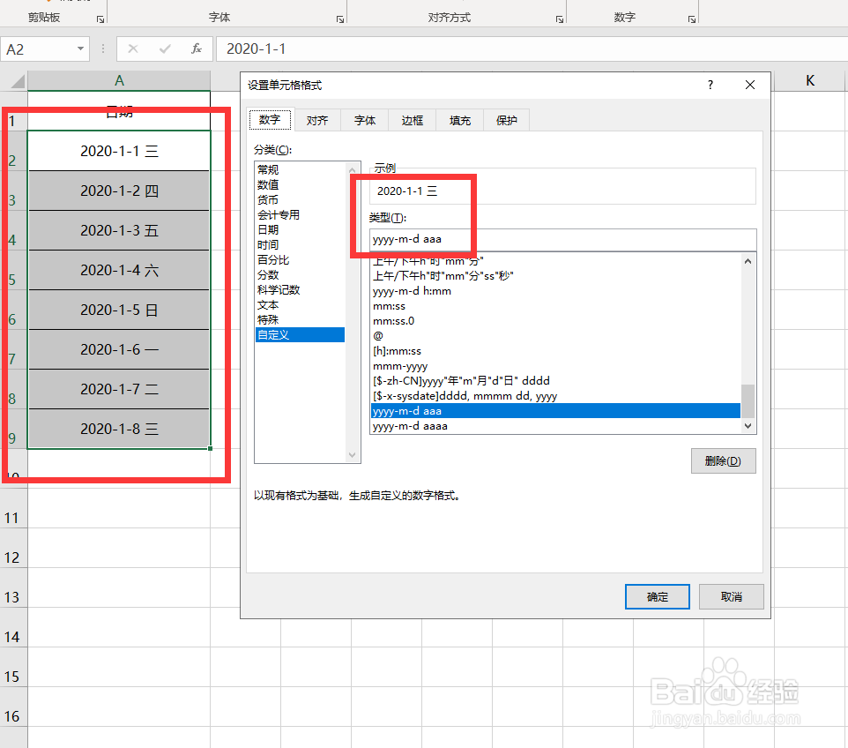Image resolution: width=848 pixels, height=748 pixels.
Task: Expand the Name Box dropdown arrow
Action: click(x=80, y=49)
